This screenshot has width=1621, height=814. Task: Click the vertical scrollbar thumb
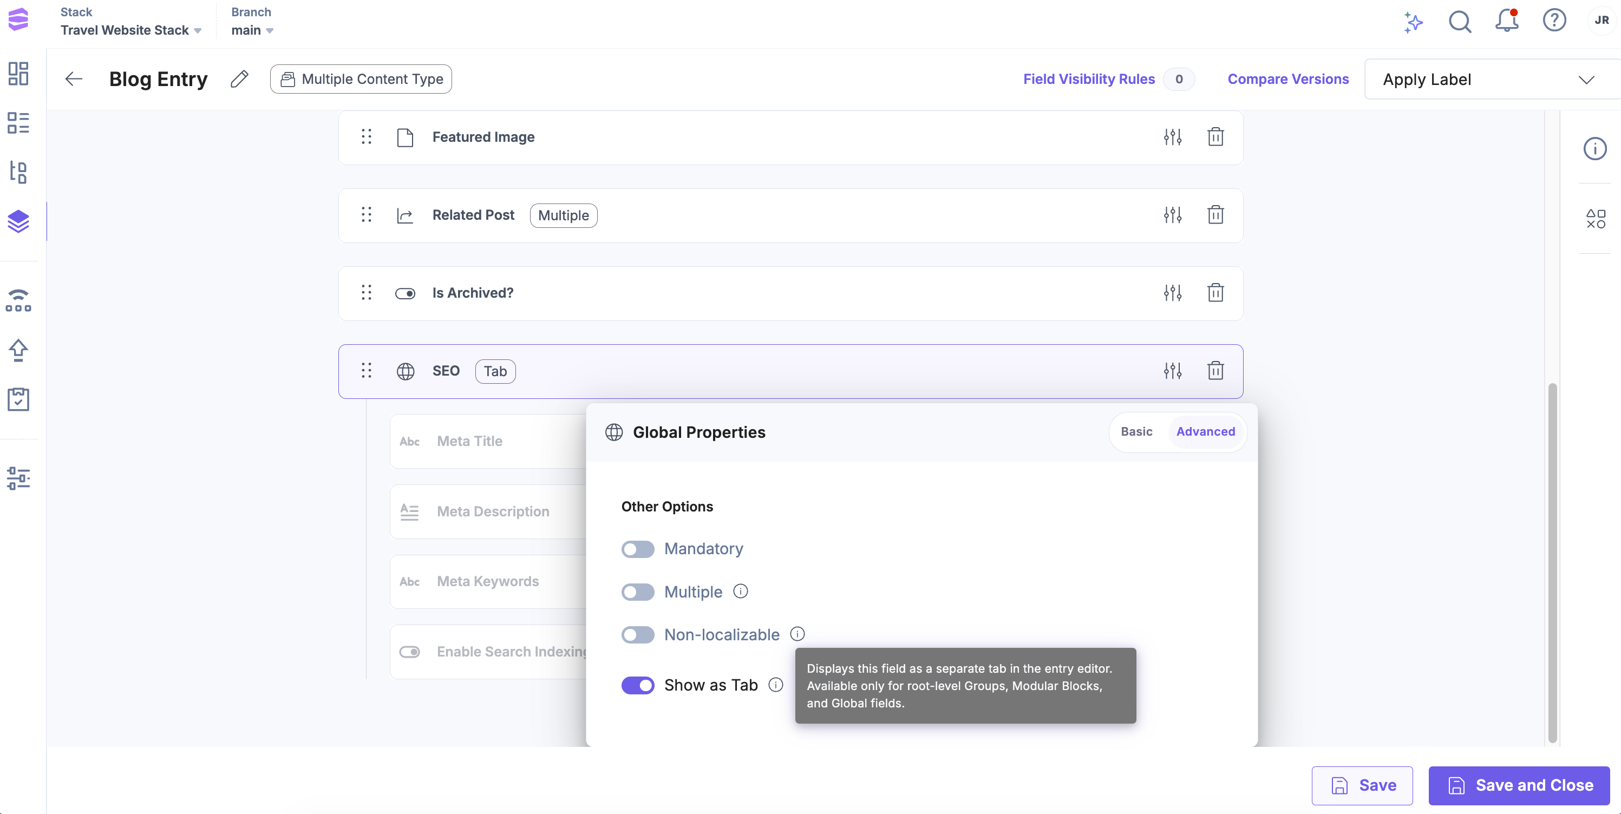click(1552, 562)
